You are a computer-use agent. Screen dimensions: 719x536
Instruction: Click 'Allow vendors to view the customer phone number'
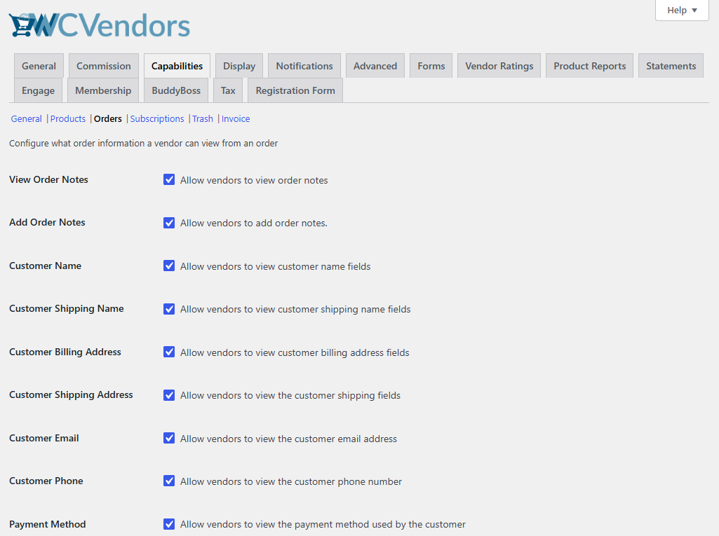[290, 481]
